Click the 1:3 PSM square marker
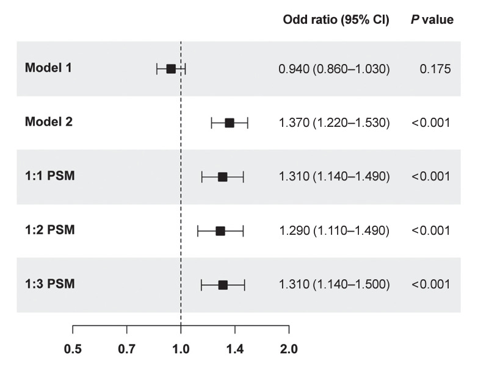478x372 pixels. click(223, 285)
